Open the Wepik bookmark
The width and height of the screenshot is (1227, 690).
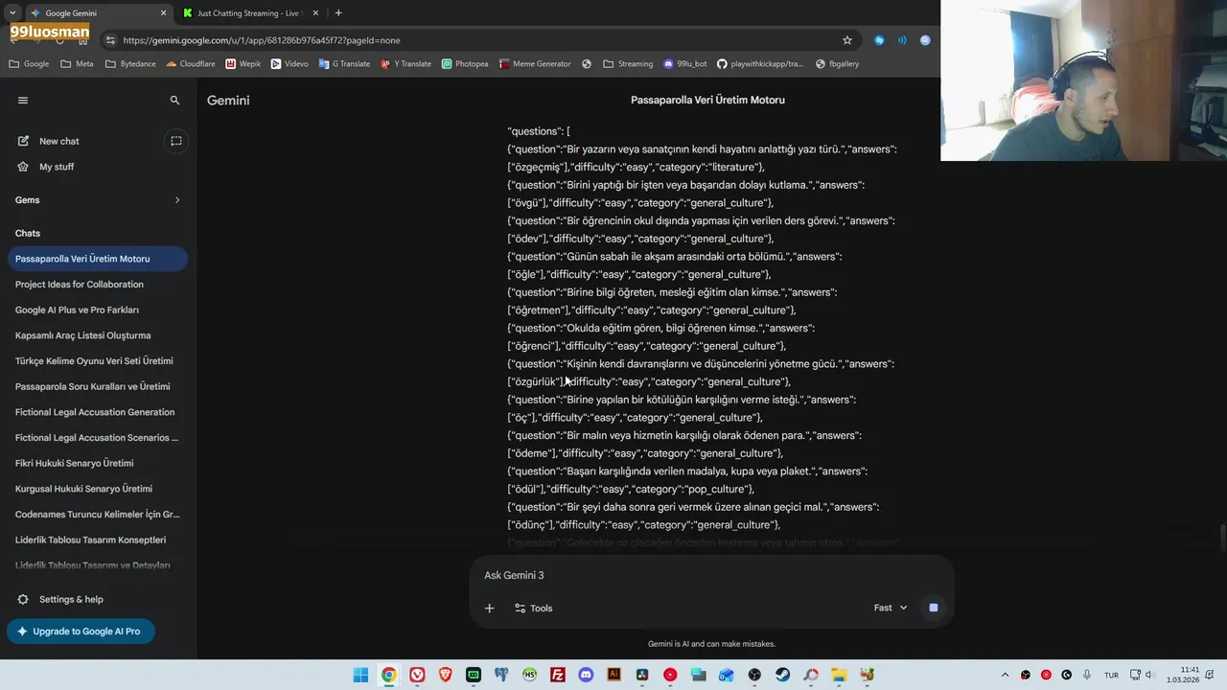[x=243, y=64]
